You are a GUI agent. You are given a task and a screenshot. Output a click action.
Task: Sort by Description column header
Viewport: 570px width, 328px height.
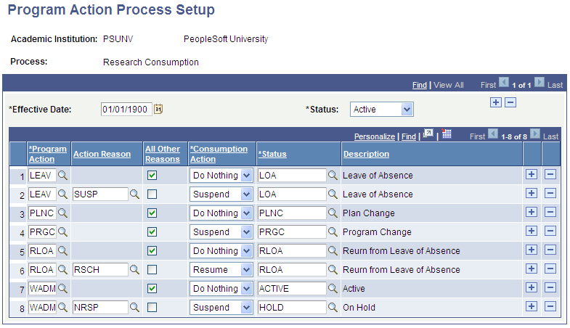coord(366,154)
